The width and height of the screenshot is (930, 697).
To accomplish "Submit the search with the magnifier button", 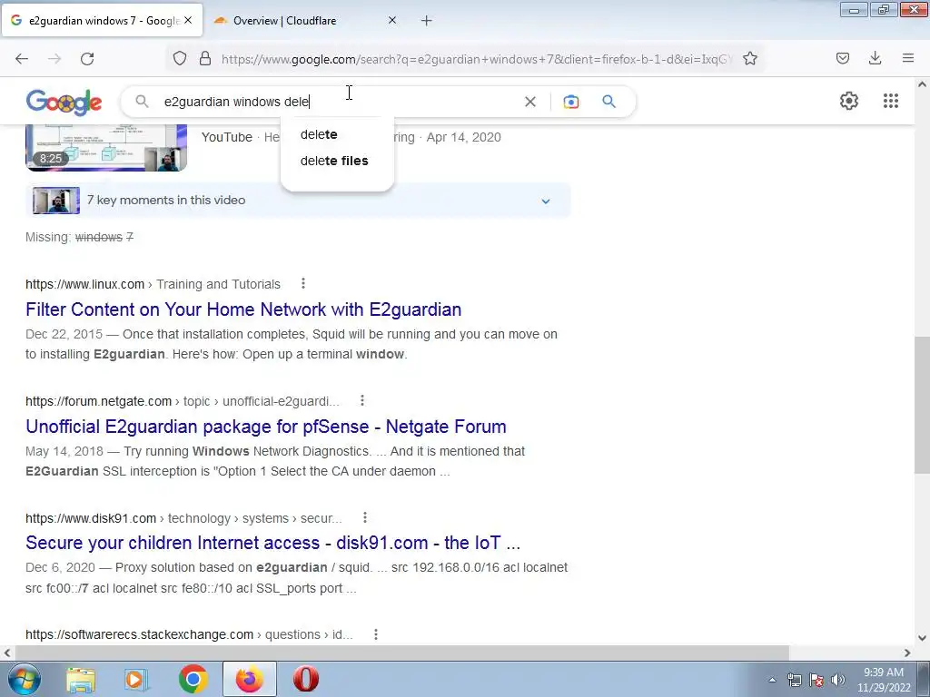I will [x=609, y=102].
